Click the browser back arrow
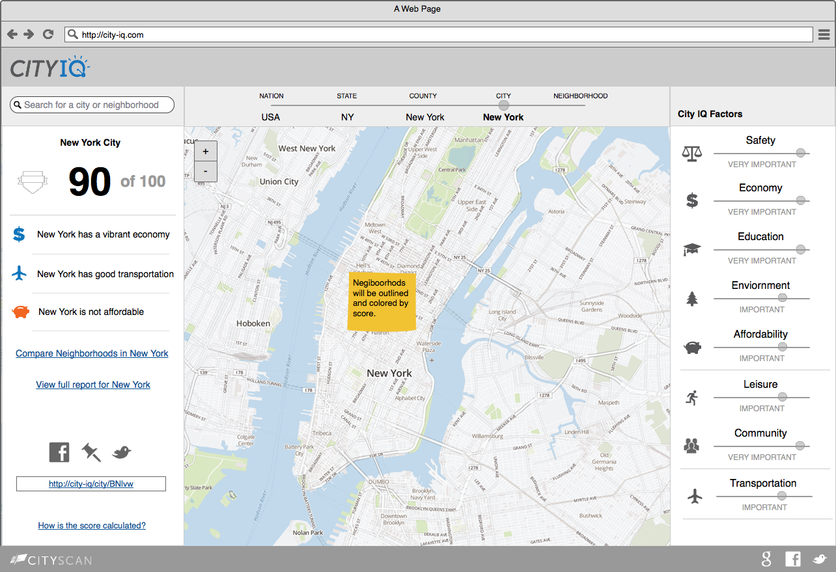This screenshot has height=572, width=836. pos(12,34)
